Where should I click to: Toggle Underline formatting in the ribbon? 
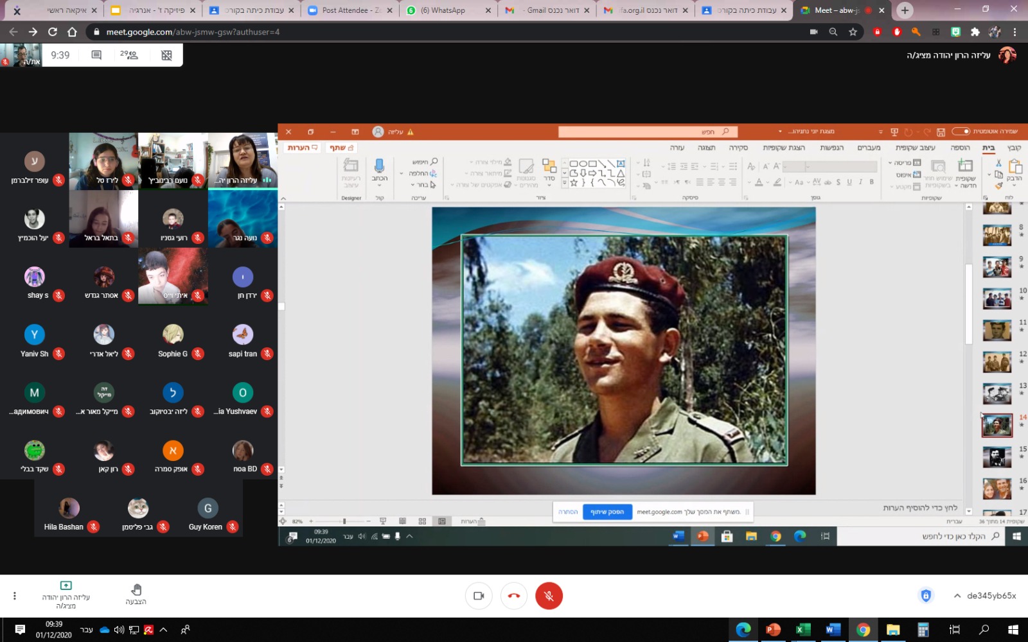(x=849, y=182)
